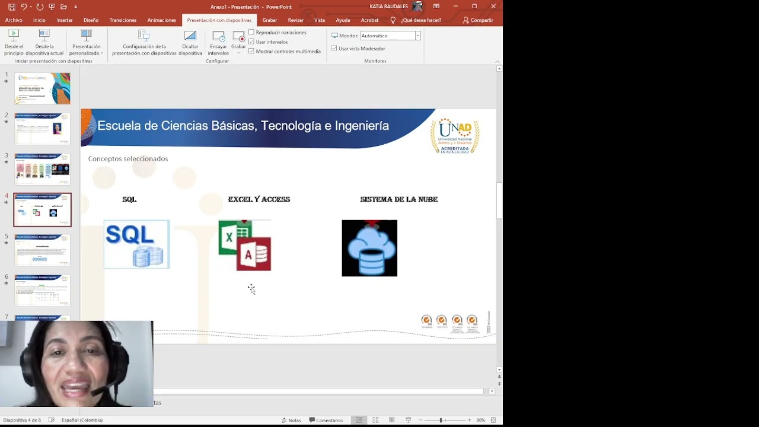Switch to Normal view icon
The width and height of the screenshot is (759, 427).
[359, 420]
